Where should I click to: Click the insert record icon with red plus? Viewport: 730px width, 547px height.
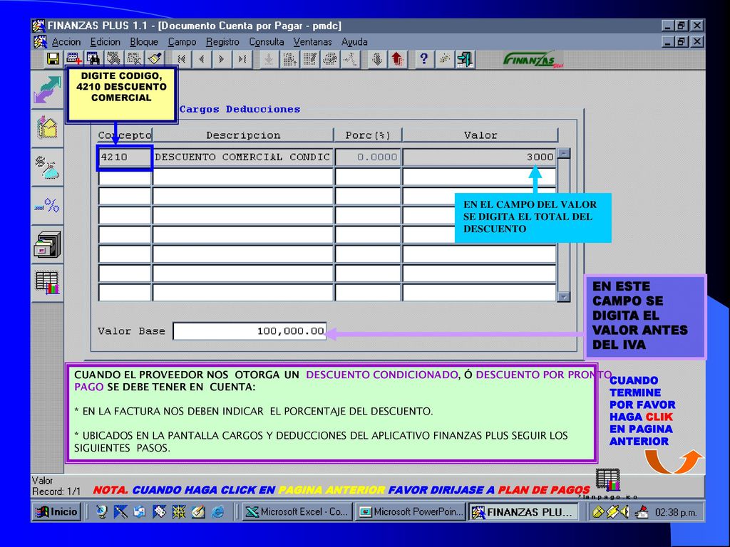click(73, 59)
